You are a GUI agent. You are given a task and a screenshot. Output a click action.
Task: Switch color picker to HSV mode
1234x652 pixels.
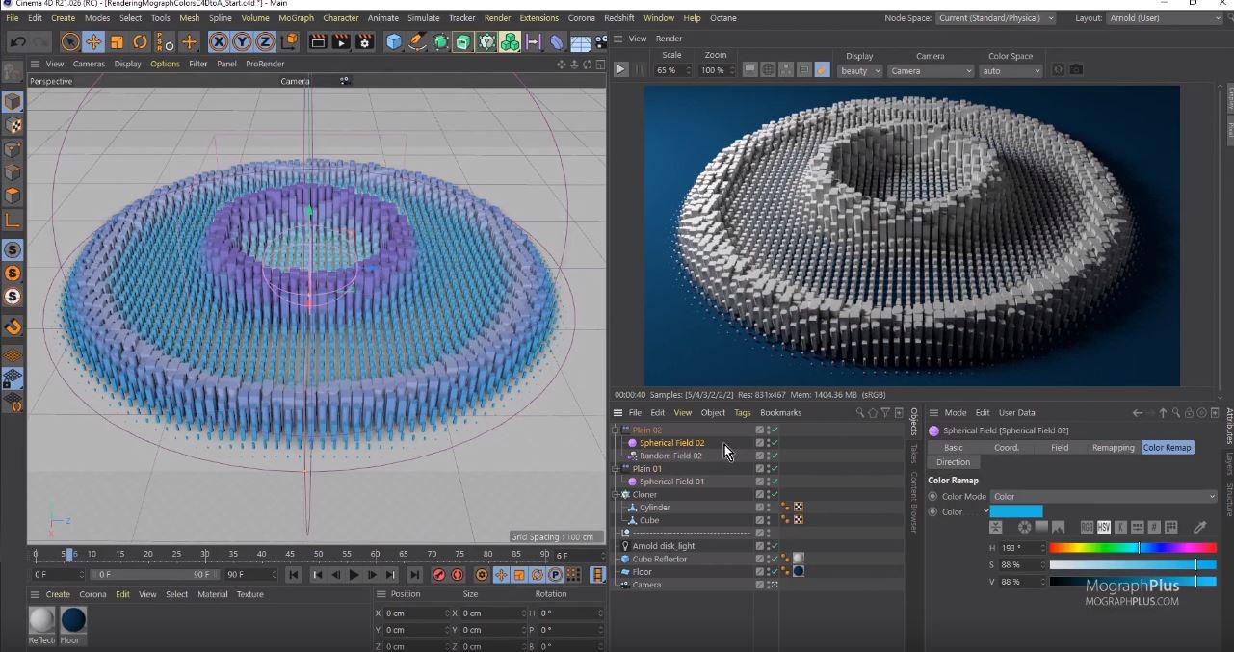tap(1104, 527)
